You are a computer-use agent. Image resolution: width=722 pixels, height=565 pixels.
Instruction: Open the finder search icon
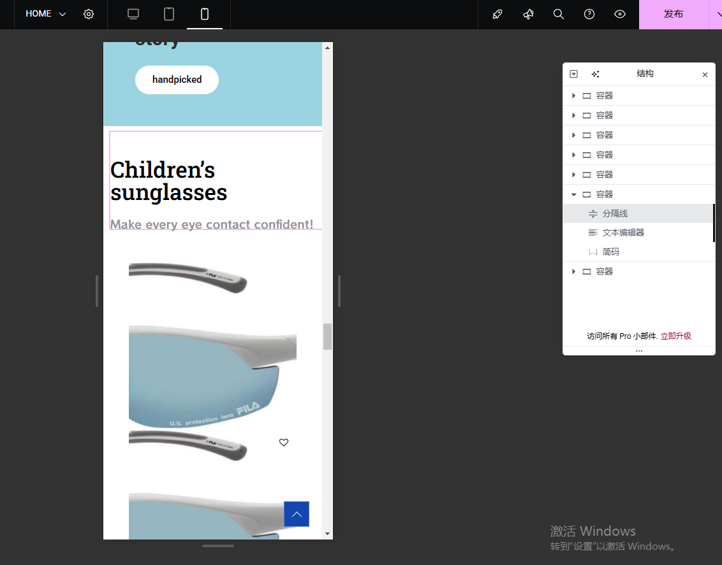pyautogui.click(x=559, y=14)
